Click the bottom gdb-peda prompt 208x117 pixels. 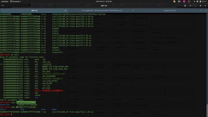pos(5,114)
